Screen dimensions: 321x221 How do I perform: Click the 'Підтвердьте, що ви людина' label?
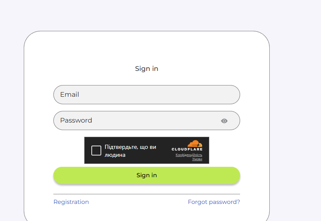[x=130, y=151]
